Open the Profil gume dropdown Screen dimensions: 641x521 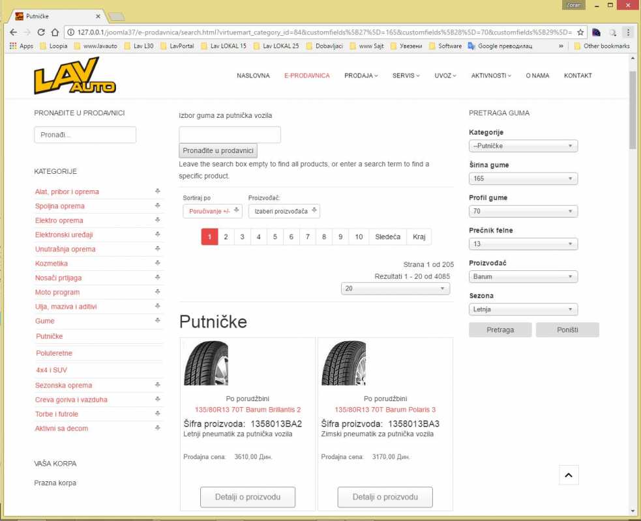(x=523, y=211)
